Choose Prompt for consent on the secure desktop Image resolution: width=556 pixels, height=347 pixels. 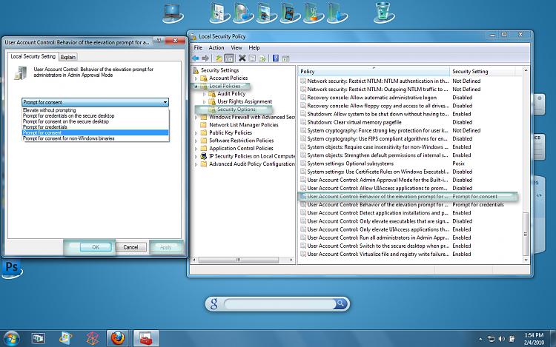point(96,121)
